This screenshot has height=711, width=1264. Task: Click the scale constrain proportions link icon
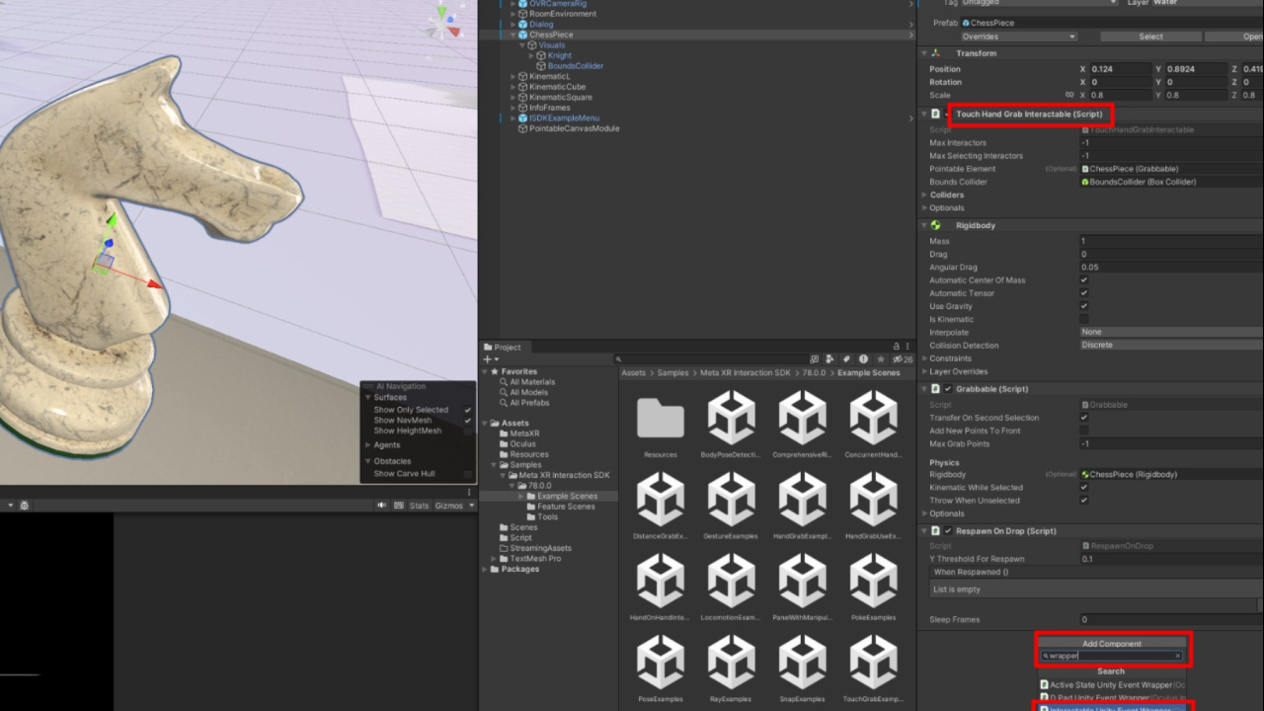coord(1069,96)
